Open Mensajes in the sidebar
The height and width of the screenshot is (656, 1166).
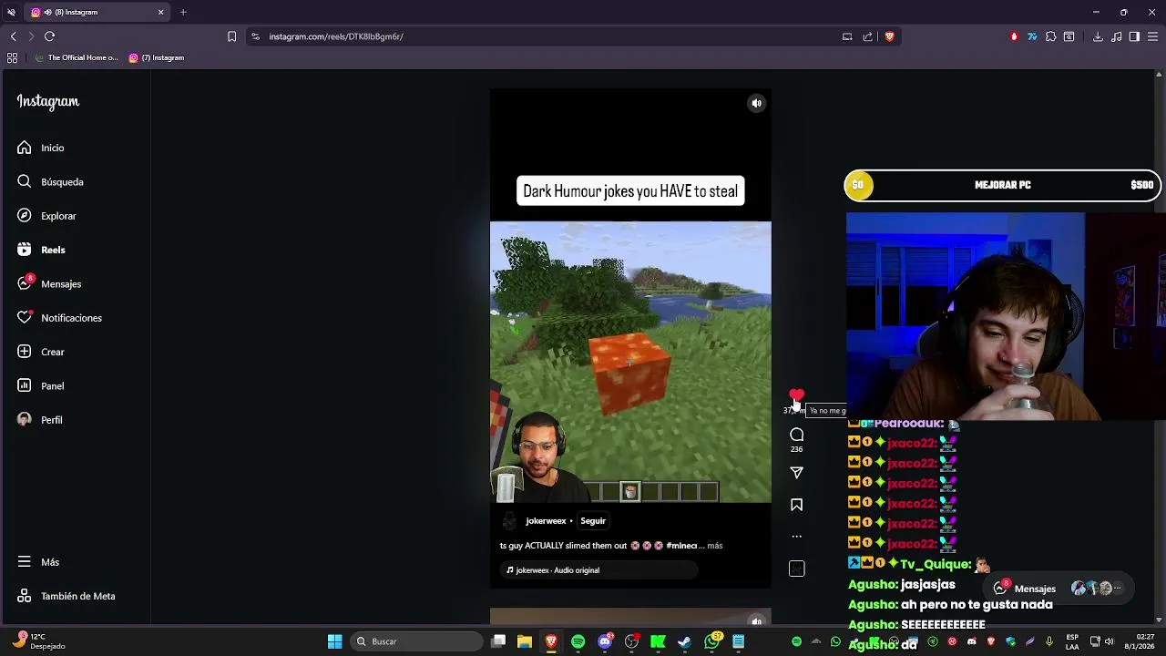(x=49, y=283)
